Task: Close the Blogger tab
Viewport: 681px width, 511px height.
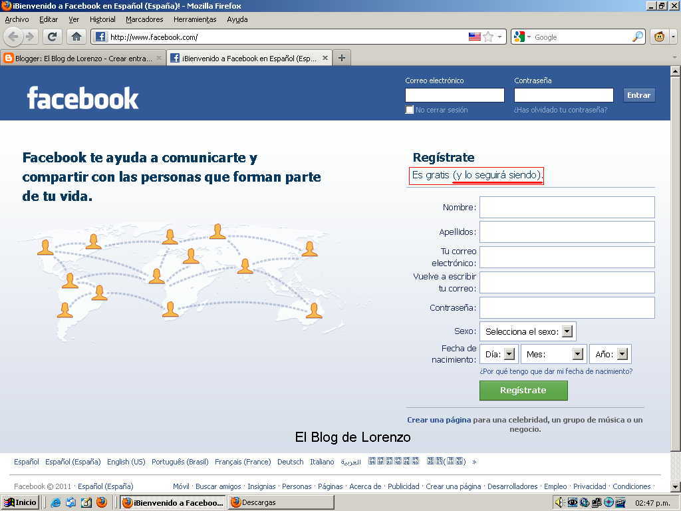Action: [159, 58]
